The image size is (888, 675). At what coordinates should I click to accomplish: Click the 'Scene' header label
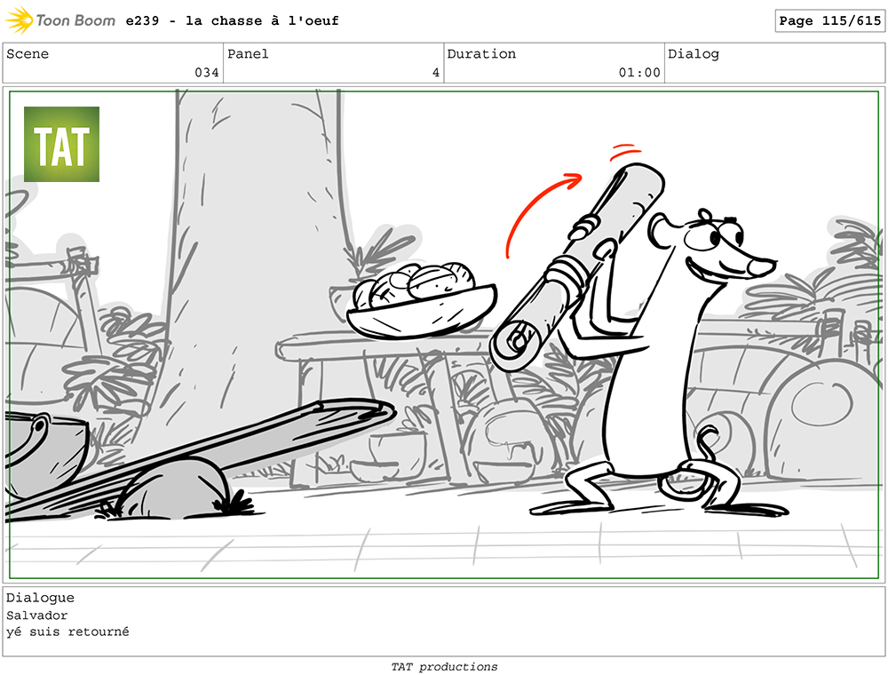pyautogui.click(x=28, y=54)
